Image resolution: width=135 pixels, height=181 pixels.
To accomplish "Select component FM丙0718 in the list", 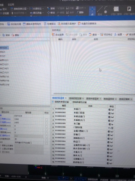I will tap(4, 81).
